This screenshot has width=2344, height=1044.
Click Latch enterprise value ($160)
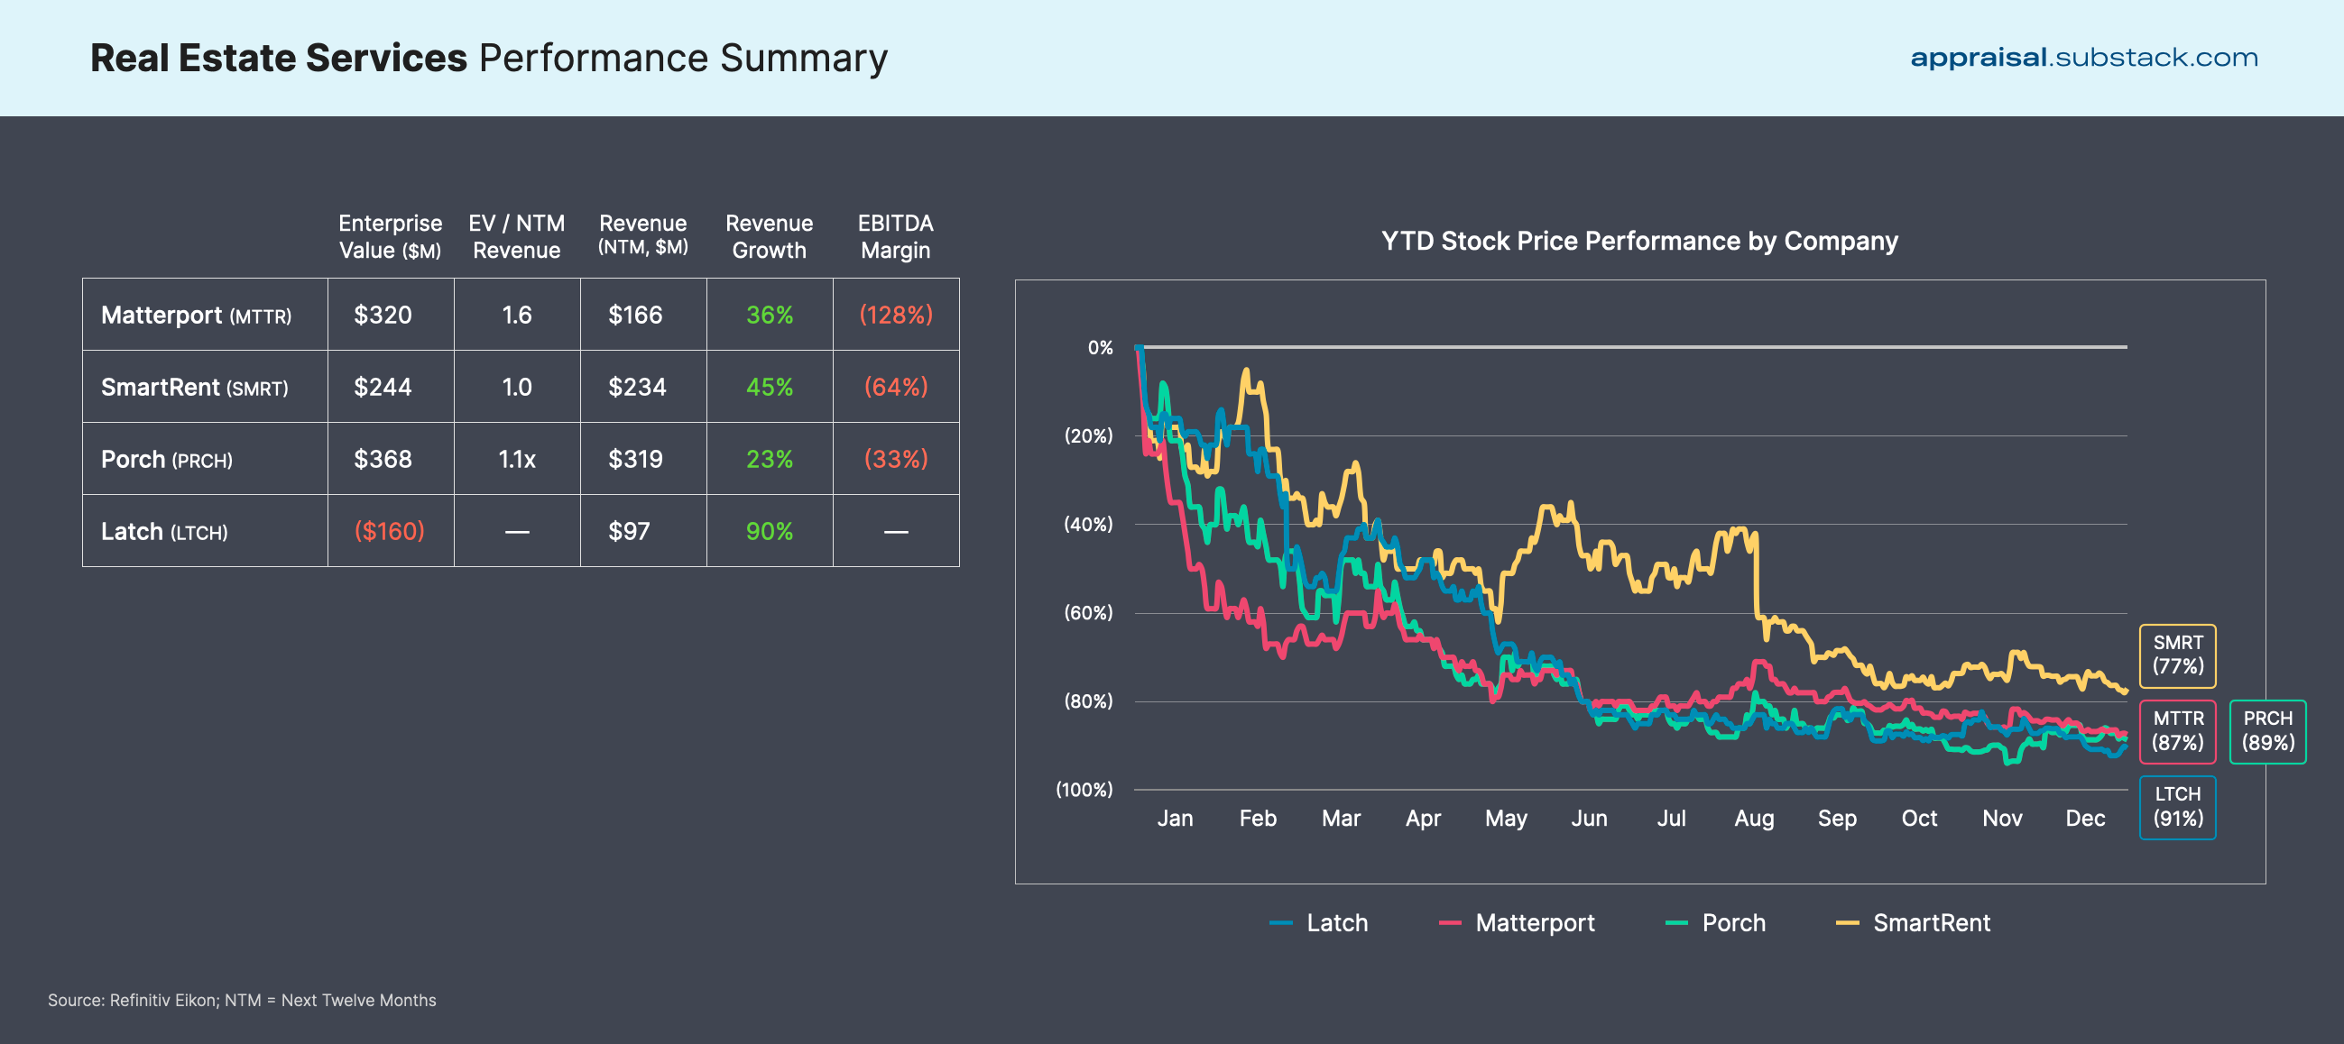click(390, 531)
